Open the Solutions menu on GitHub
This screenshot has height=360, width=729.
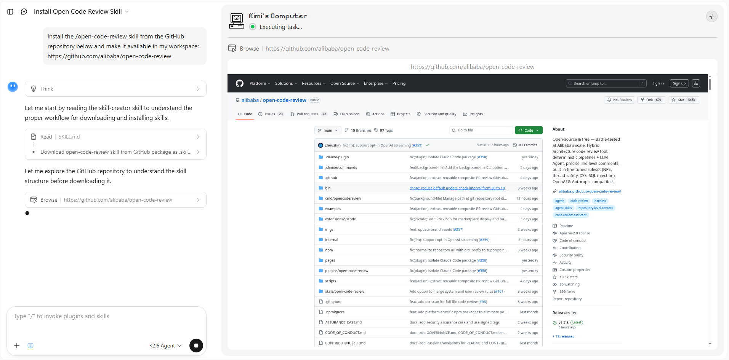coord(286,83)
